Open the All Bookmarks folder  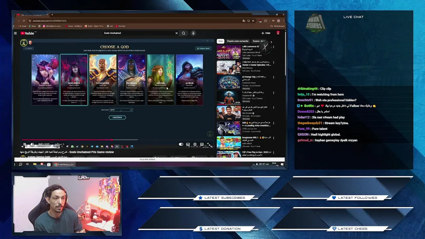click(278, 26)
